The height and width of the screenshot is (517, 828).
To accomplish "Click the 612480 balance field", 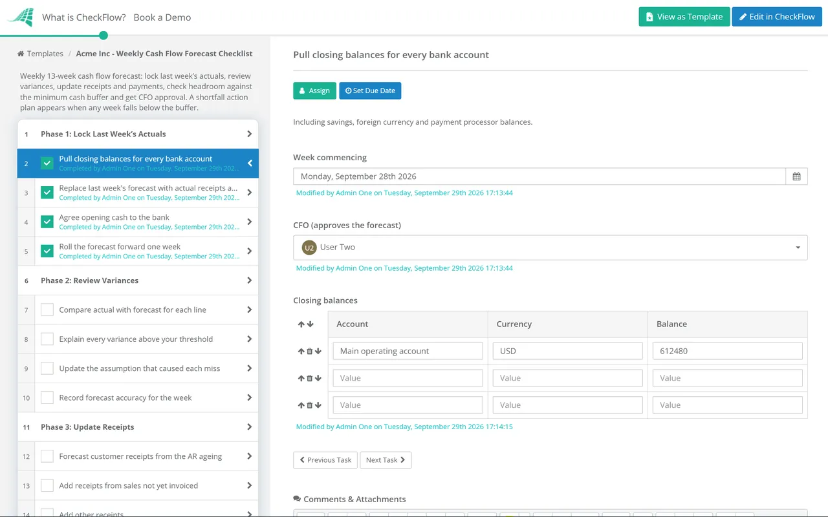I will tap(728, 352).
